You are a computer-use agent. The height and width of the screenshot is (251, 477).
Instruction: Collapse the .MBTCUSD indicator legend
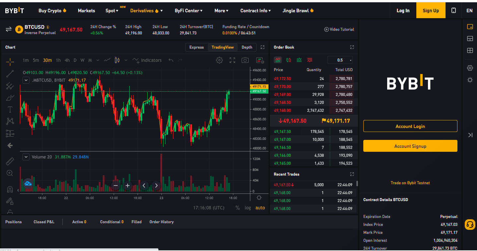[x=26, y=80]
